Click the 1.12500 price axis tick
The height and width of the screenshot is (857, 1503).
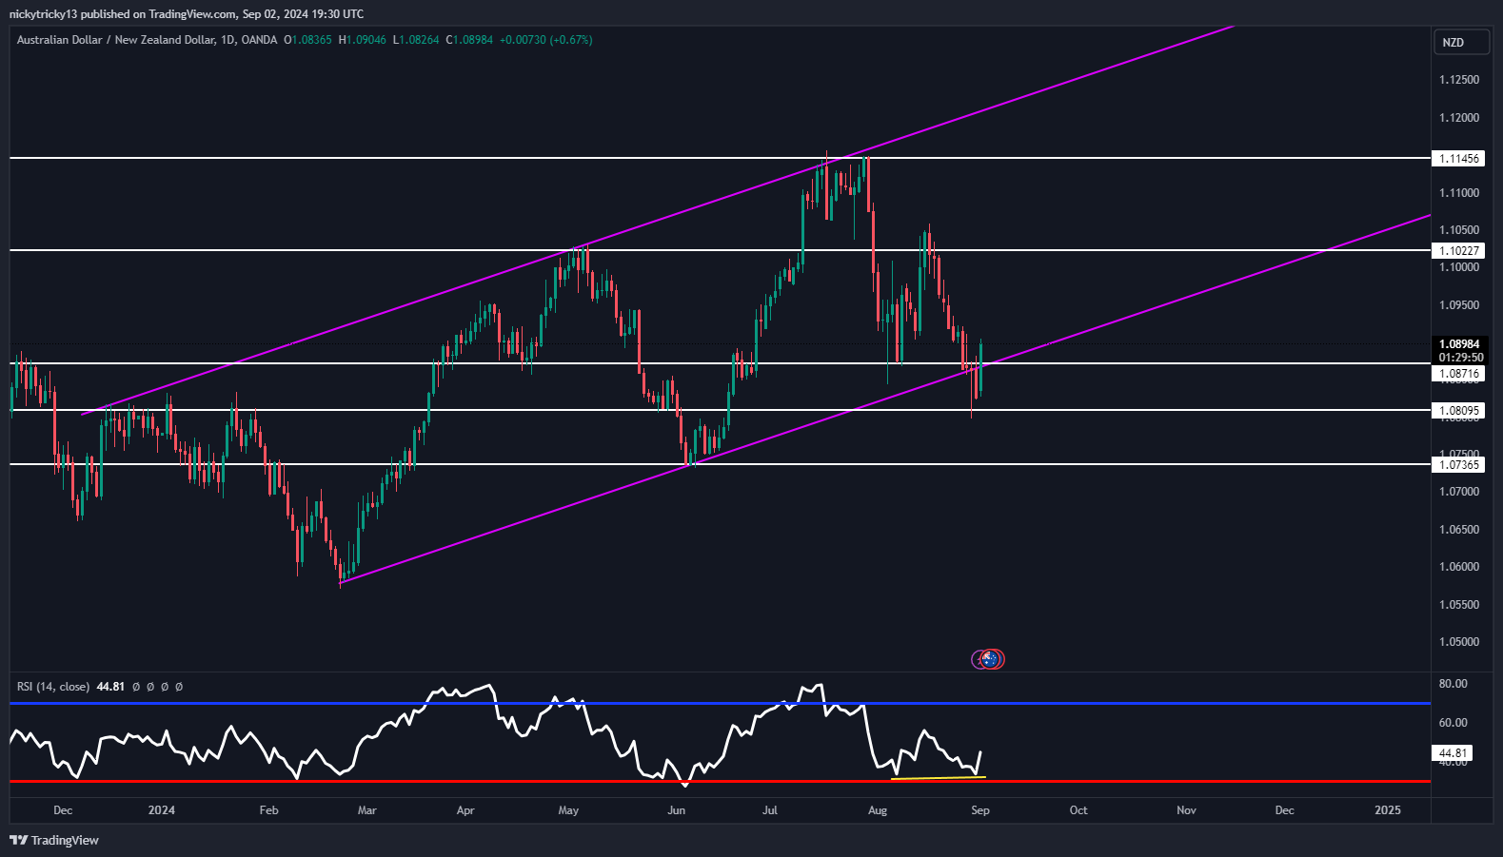pyautogui.click(x=1459, y=80)
